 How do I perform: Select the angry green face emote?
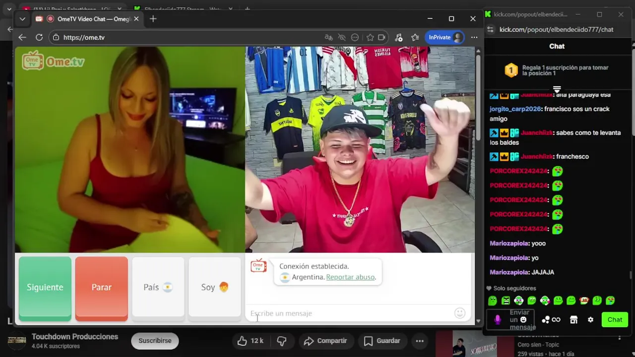point(506,300)
